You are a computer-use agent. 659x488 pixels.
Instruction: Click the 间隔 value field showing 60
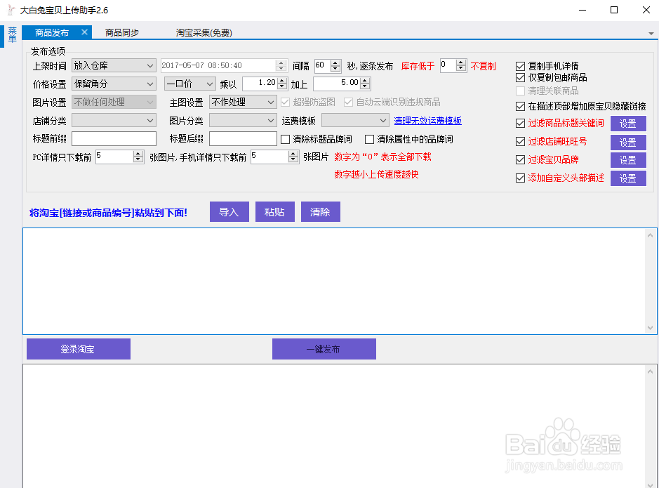coord(322,65)
